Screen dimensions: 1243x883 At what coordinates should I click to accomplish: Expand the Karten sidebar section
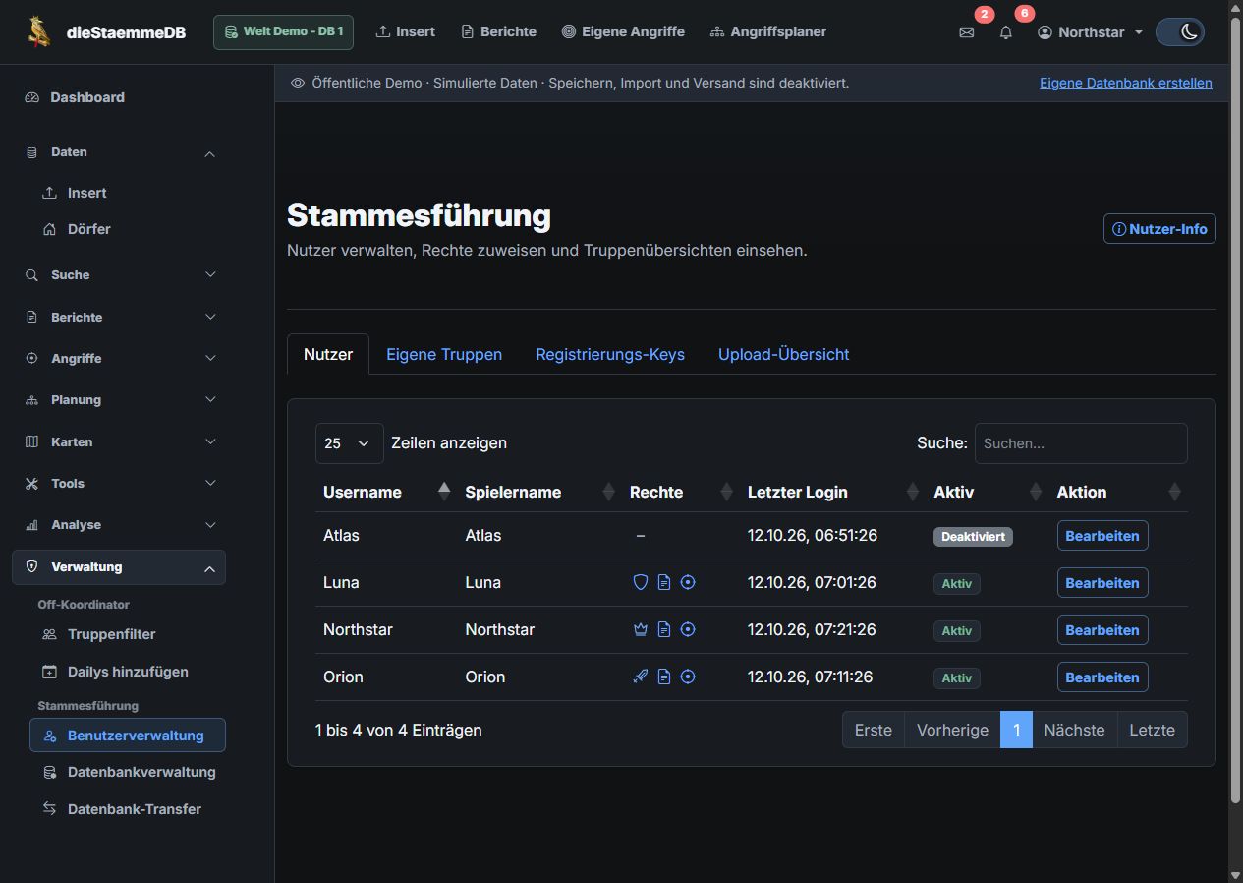click(118, 441)
